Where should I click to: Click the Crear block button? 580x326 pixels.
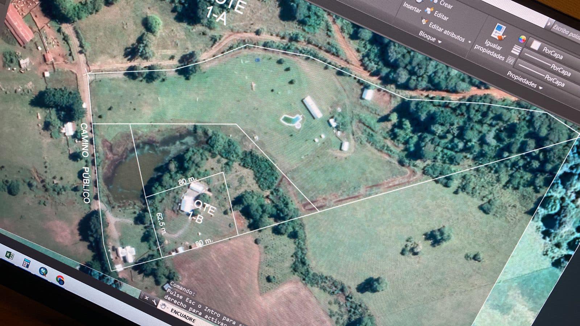pos(446,5)
